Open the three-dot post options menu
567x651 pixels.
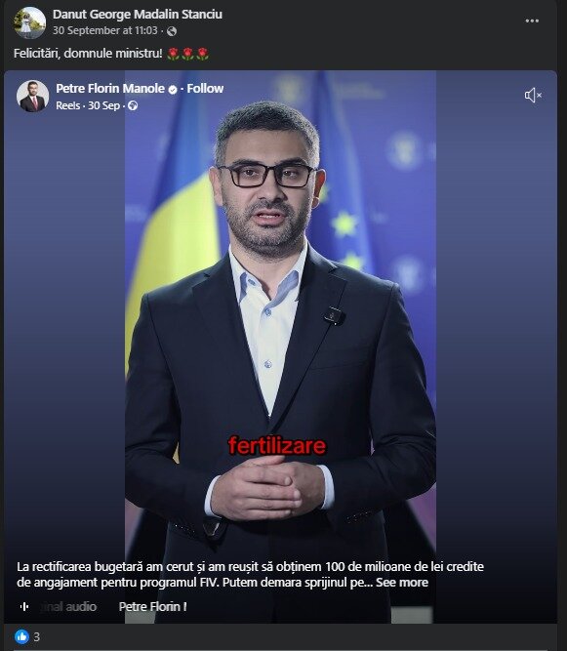coord(532,20)
